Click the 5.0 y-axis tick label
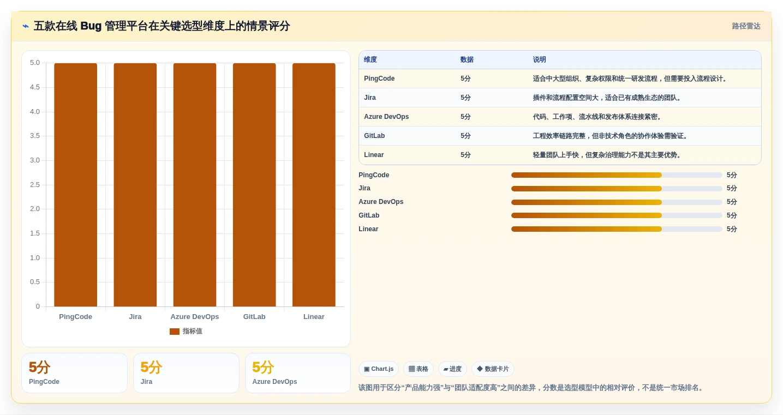 [35, 63]
